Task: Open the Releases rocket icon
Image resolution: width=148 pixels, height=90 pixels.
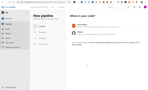Action: (x=3, y=33)
